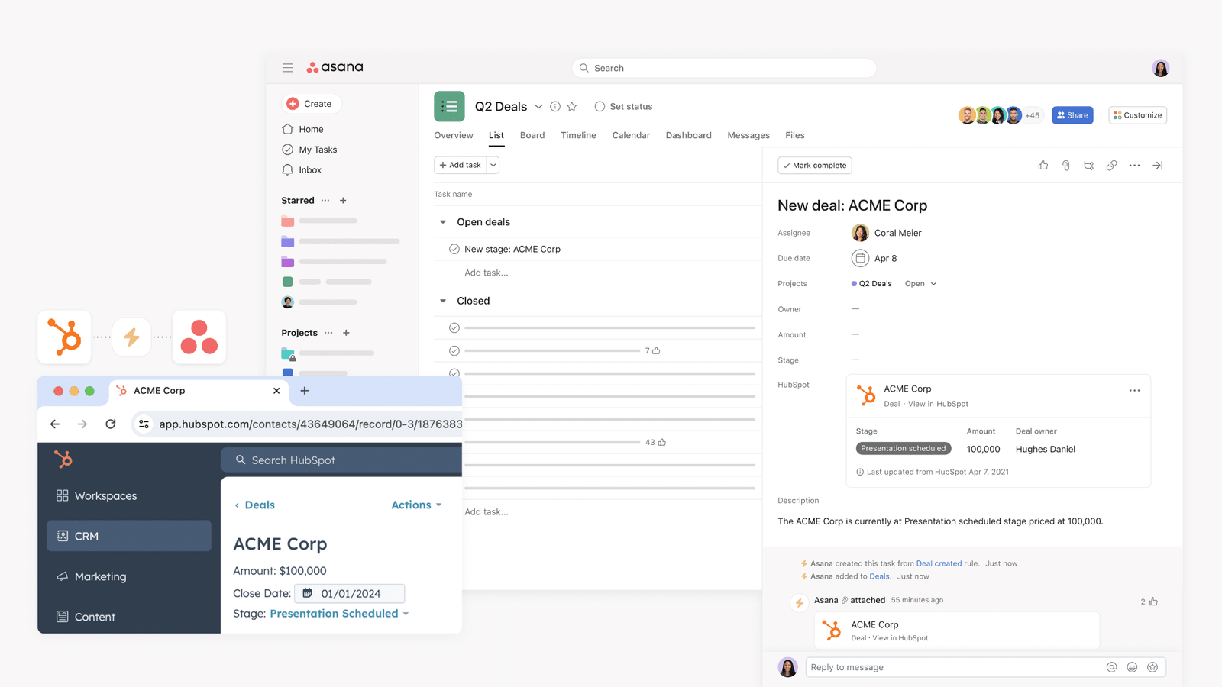The width and height of the screenshot is (1222, 687).
Task: Collapse the Open deals section
Action: [x=443, y=222]
